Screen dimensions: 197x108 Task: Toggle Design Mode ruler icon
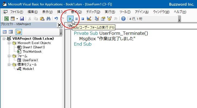[89, 19]
